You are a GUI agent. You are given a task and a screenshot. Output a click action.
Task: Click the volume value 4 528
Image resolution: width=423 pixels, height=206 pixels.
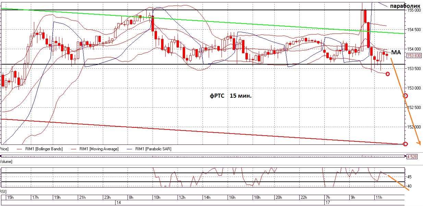tap(411, 157)
